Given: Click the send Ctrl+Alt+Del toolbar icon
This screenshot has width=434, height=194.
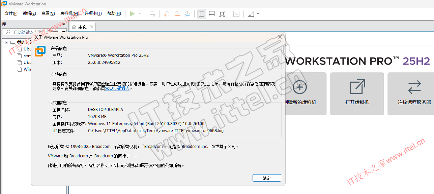Looking at the screenshot, I should (x=153, y=14).
